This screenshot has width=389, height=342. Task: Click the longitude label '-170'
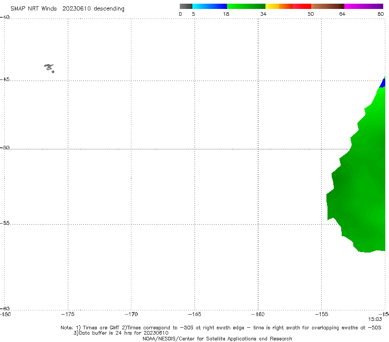click(131, 314)
